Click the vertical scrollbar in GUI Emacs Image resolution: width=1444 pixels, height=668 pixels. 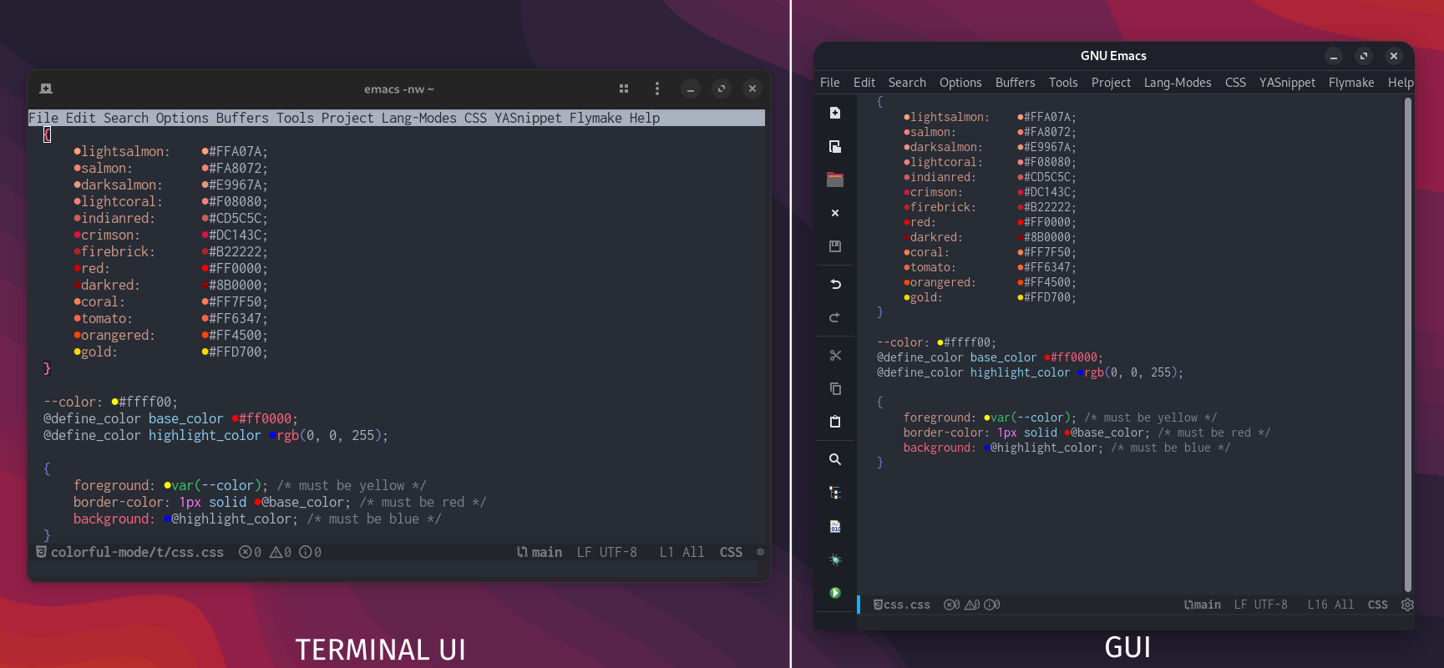(1408, 346)
